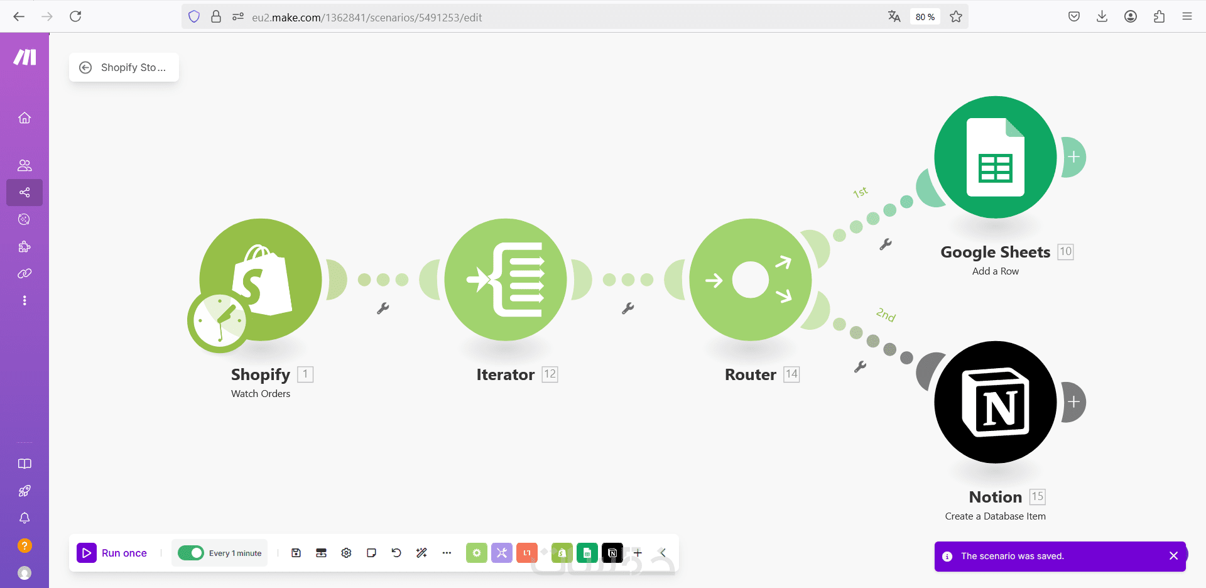Open the user profile avatar in sidebar
Viewport: 1206px width, 588px height.
click(x=24, y=573)
